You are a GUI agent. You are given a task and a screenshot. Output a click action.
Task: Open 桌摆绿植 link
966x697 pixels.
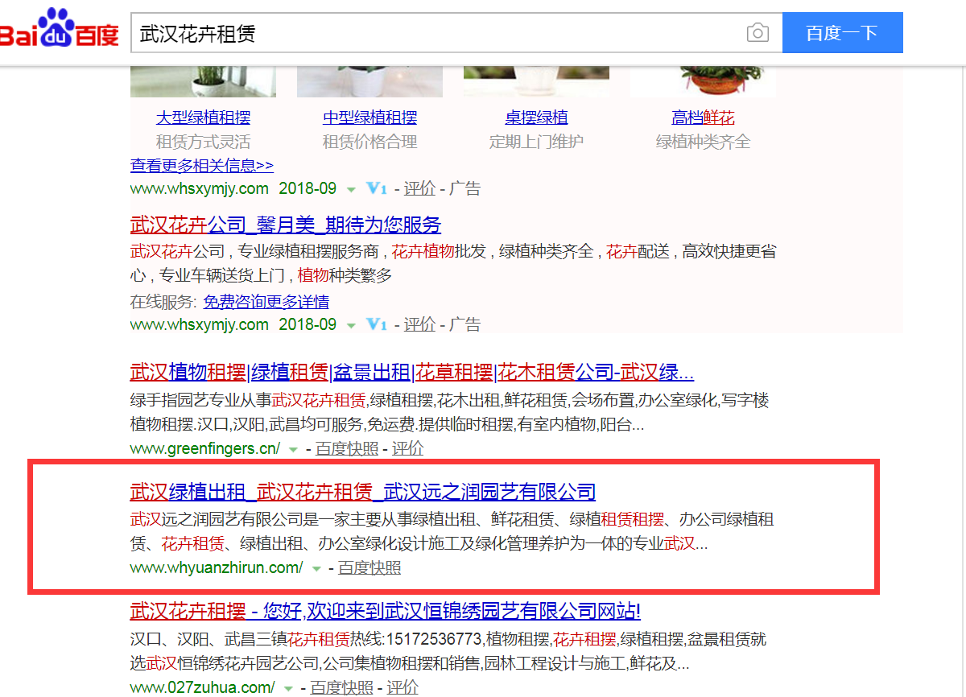[x=536, y=118]
